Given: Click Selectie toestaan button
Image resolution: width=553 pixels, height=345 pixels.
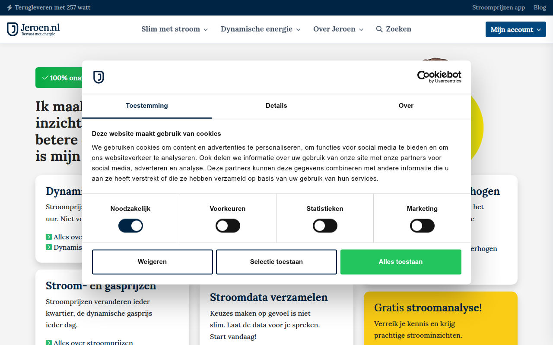Looking at the screenshot, I should coord(276,262).
